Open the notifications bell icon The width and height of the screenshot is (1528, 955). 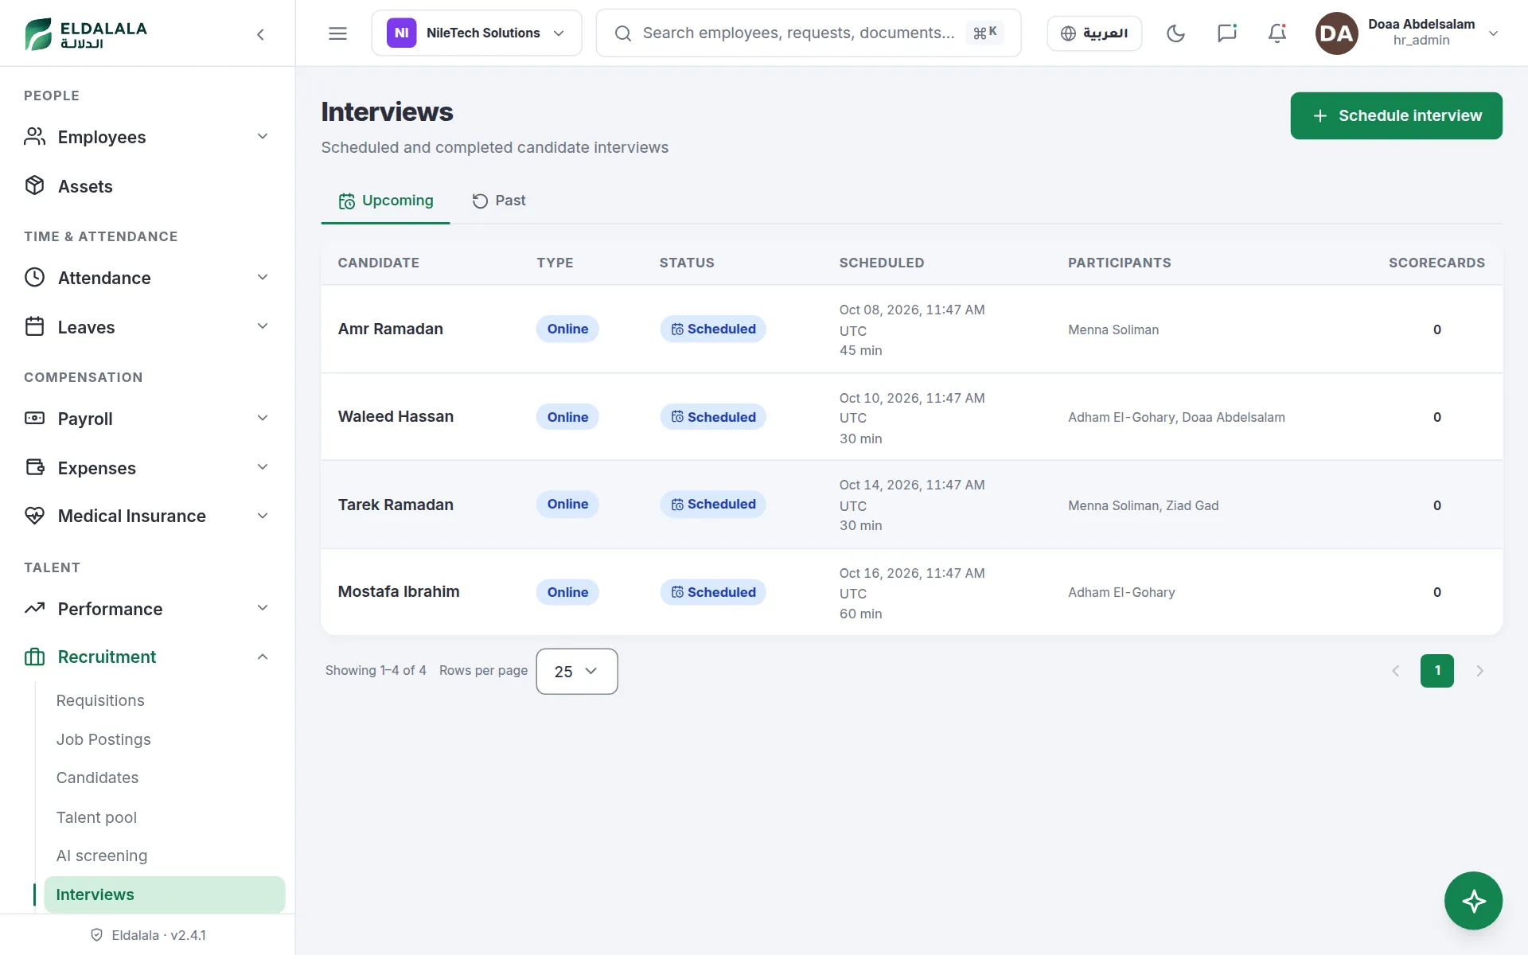(1277, 33)
